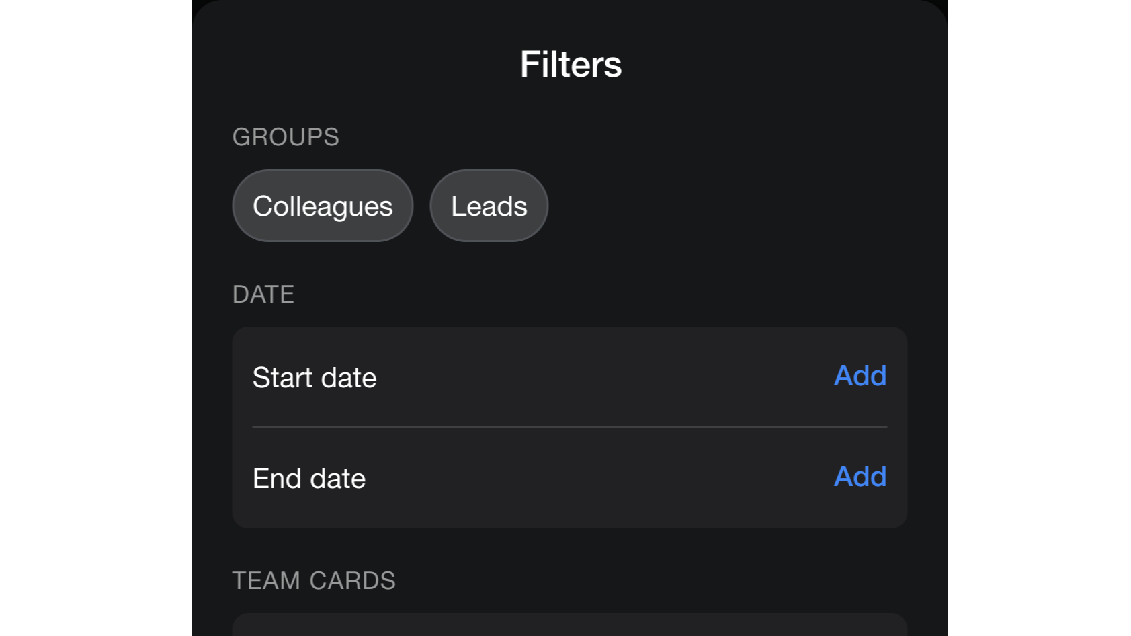This screenshot has height=636, width=1131.
Task: Click the DATE section header
Action: click(x=263, y=294)
